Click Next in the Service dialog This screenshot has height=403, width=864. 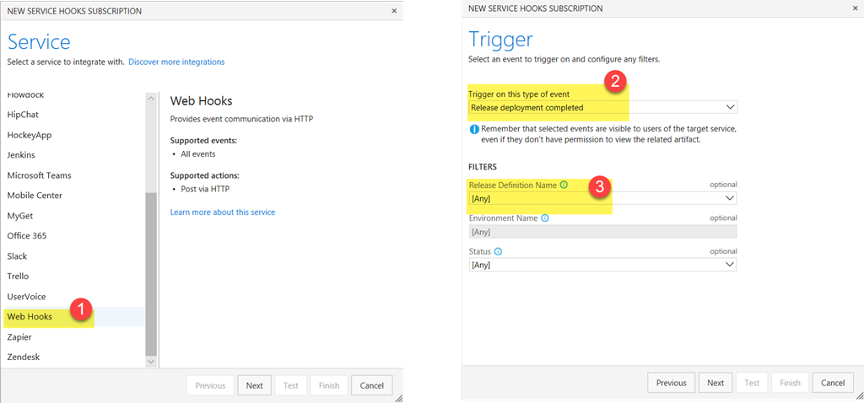coord(254,385)
